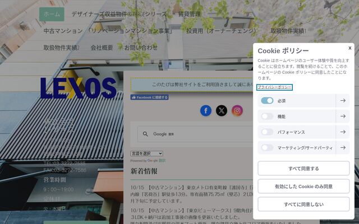The image size is (359, 224).
Task: Click the 10/15 東京メトロ有楽町線 news entry
Action: (192, 194)
